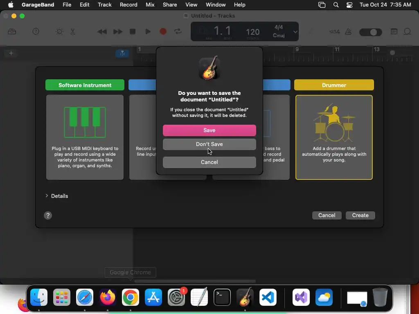Open the Record menu

pos(128,4)
